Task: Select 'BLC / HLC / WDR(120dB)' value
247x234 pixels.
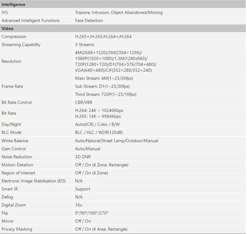Action: [x=99, y=132]
